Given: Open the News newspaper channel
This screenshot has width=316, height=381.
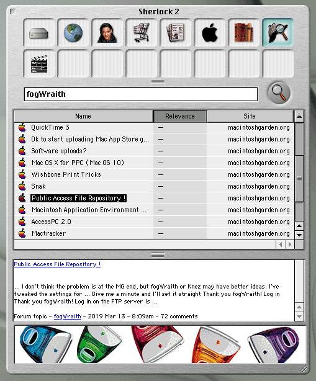Looking at the screenshot, I should 175,32.
